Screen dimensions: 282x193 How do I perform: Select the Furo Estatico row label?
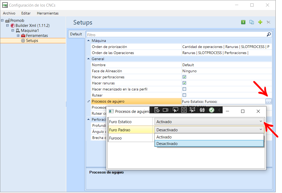click(x=130, y=122)
